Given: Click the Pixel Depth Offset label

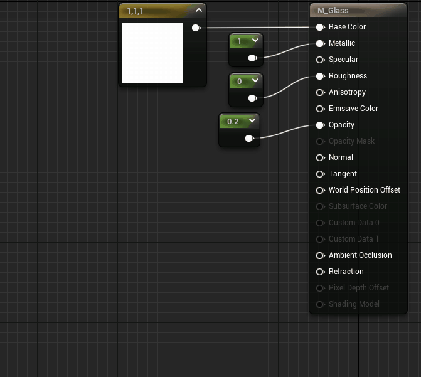Looking at the screenshot, I should [359, 288].
